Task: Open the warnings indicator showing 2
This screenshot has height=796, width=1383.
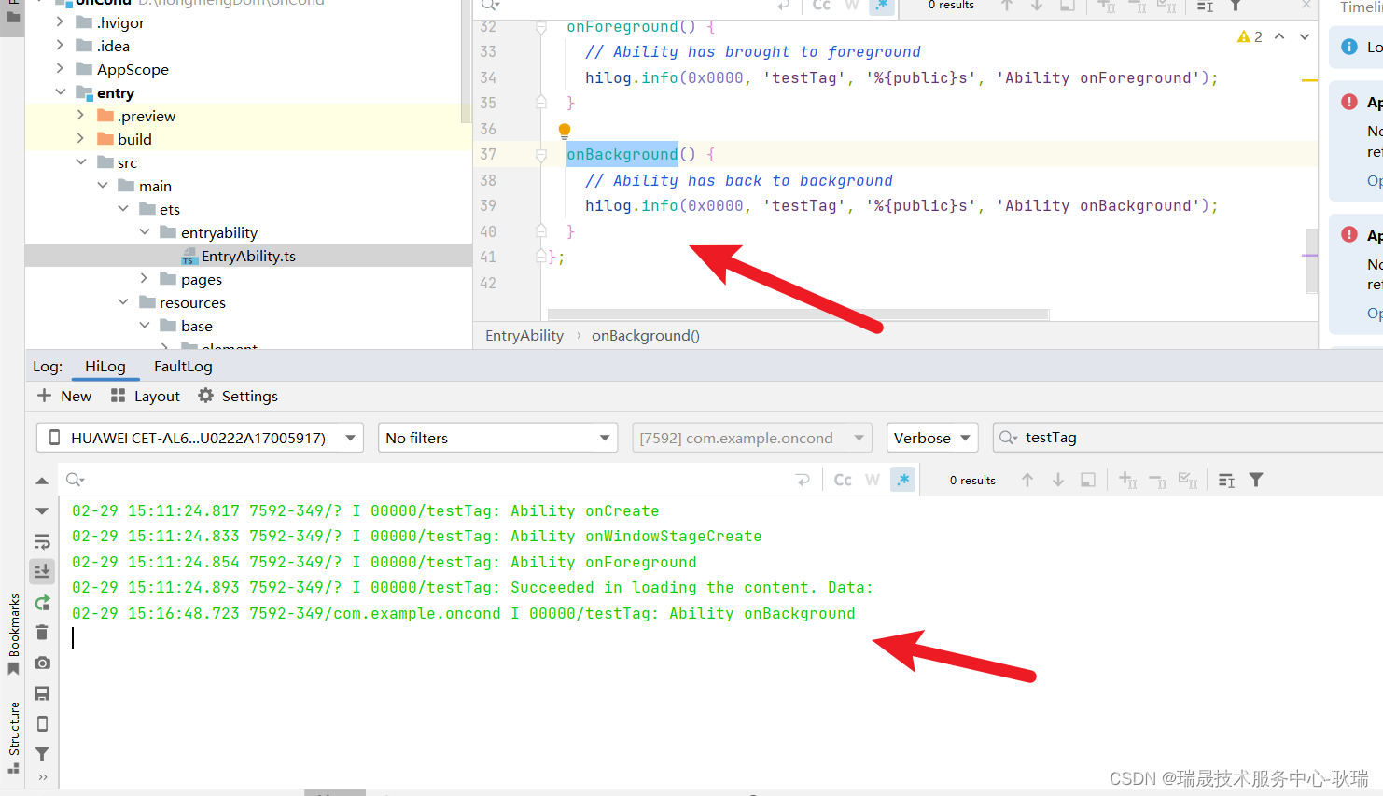Action: pos(1250,36)
